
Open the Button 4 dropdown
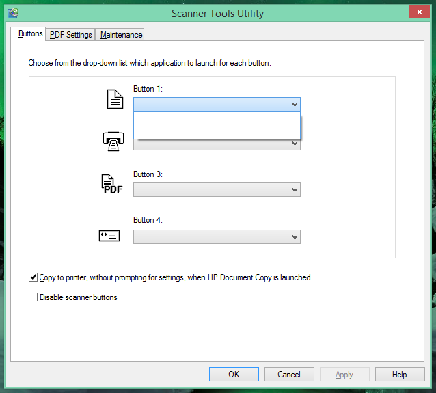(x=217, y=236)
